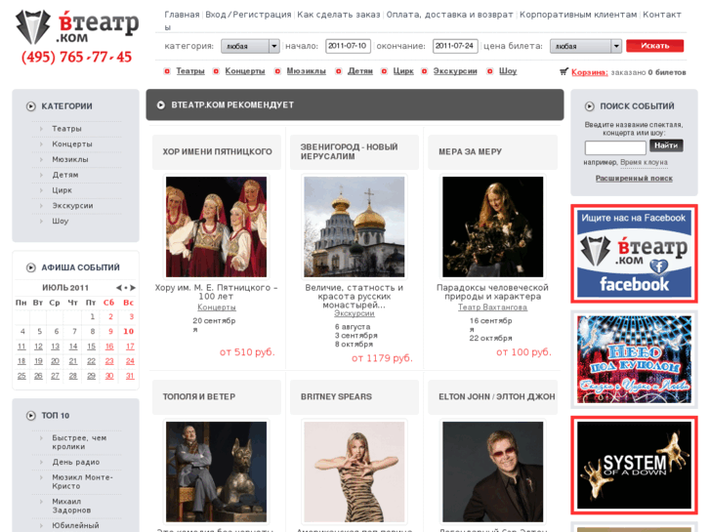Image resolution: width=710 pixels, height=532 pixels.
Task: Click the circle icon beside ПОИСК СОБЫТИЙ
Action: click(x=590, y=106)
